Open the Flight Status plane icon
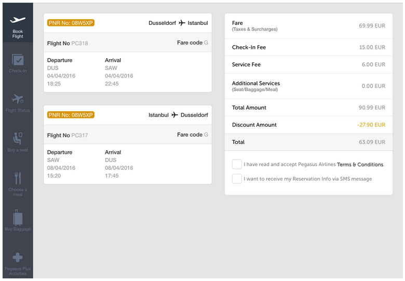The height and width of the screenshot is (281, 405). click(18, 99)
